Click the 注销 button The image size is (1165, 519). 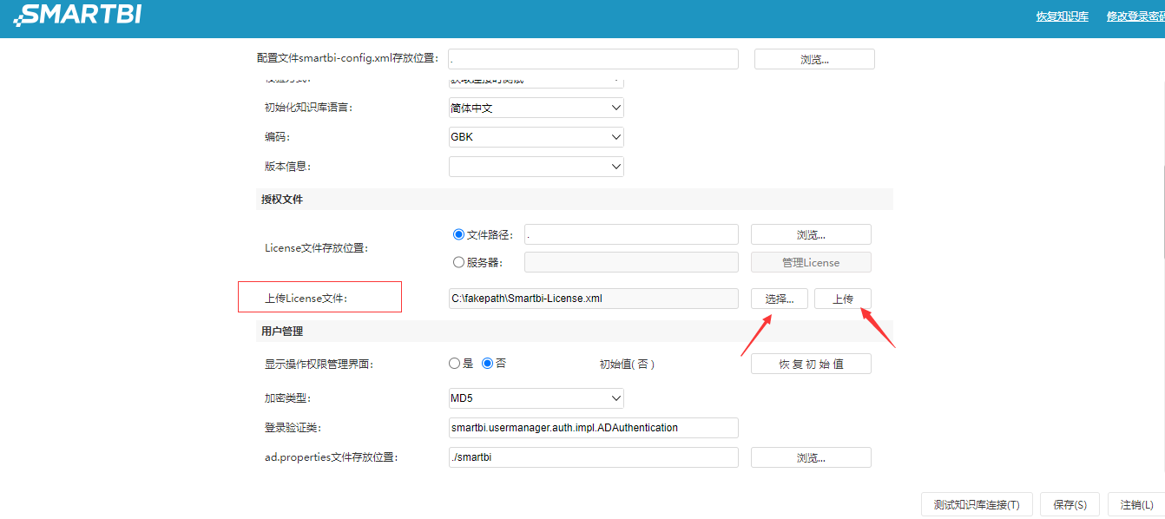1135,503
